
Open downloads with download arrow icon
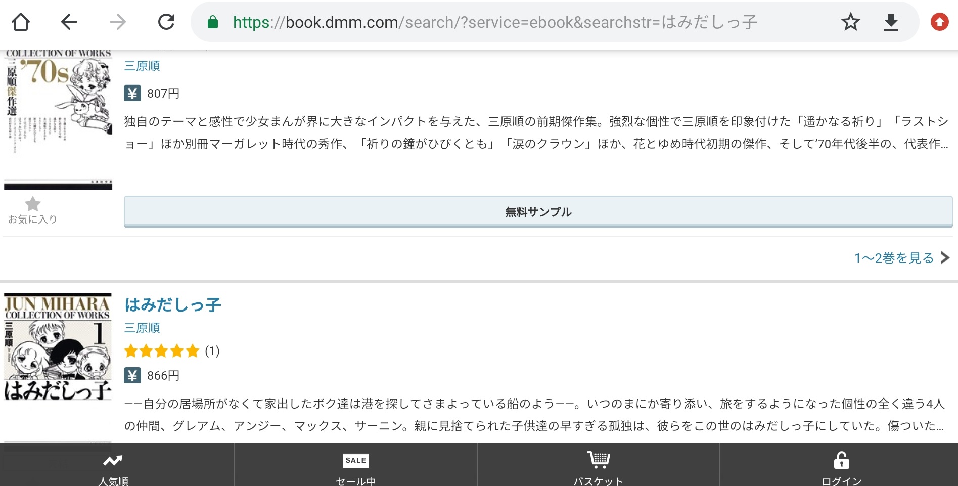coord(891,22)
